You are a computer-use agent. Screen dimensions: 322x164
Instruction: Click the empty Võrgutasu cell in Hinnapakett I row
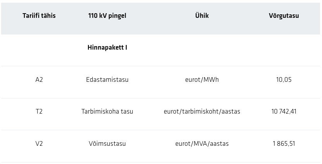coord(284,48)
